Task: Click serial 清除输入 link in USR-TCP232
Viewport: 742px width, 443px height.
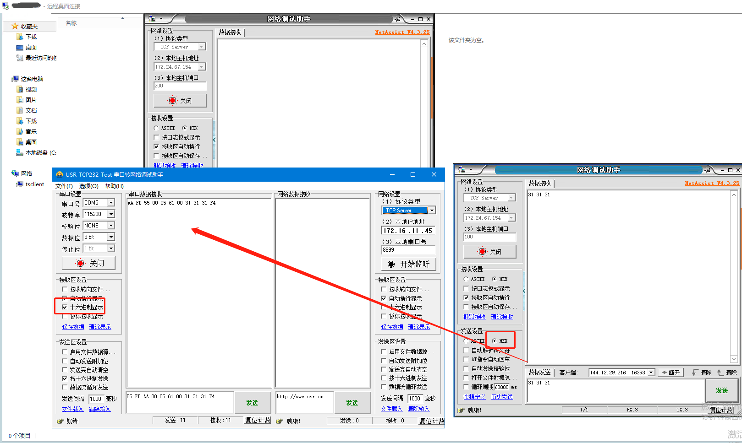Action: (99, 409)
